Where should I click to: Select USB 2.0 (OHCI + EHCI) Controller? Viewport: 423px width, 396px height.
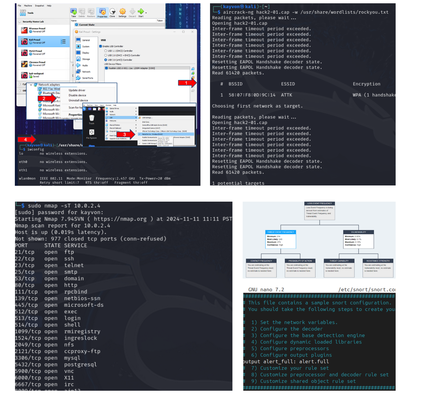tap(106, 55)
